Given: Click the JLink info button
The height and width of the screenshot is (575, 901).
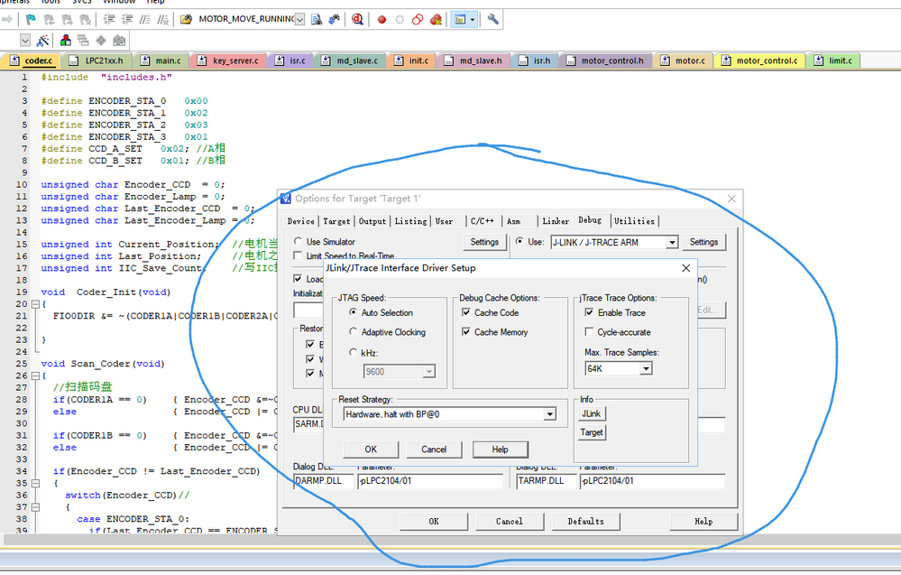Looking at the screenshot, I should (x=592, y=413).
